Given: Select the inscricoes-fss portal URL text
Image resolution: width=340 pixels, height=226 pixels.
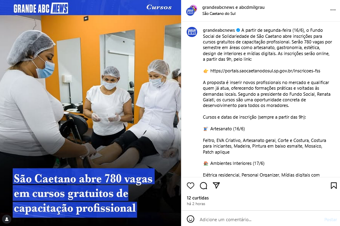Looking at the screenshot, I should (x=265, y=71).
